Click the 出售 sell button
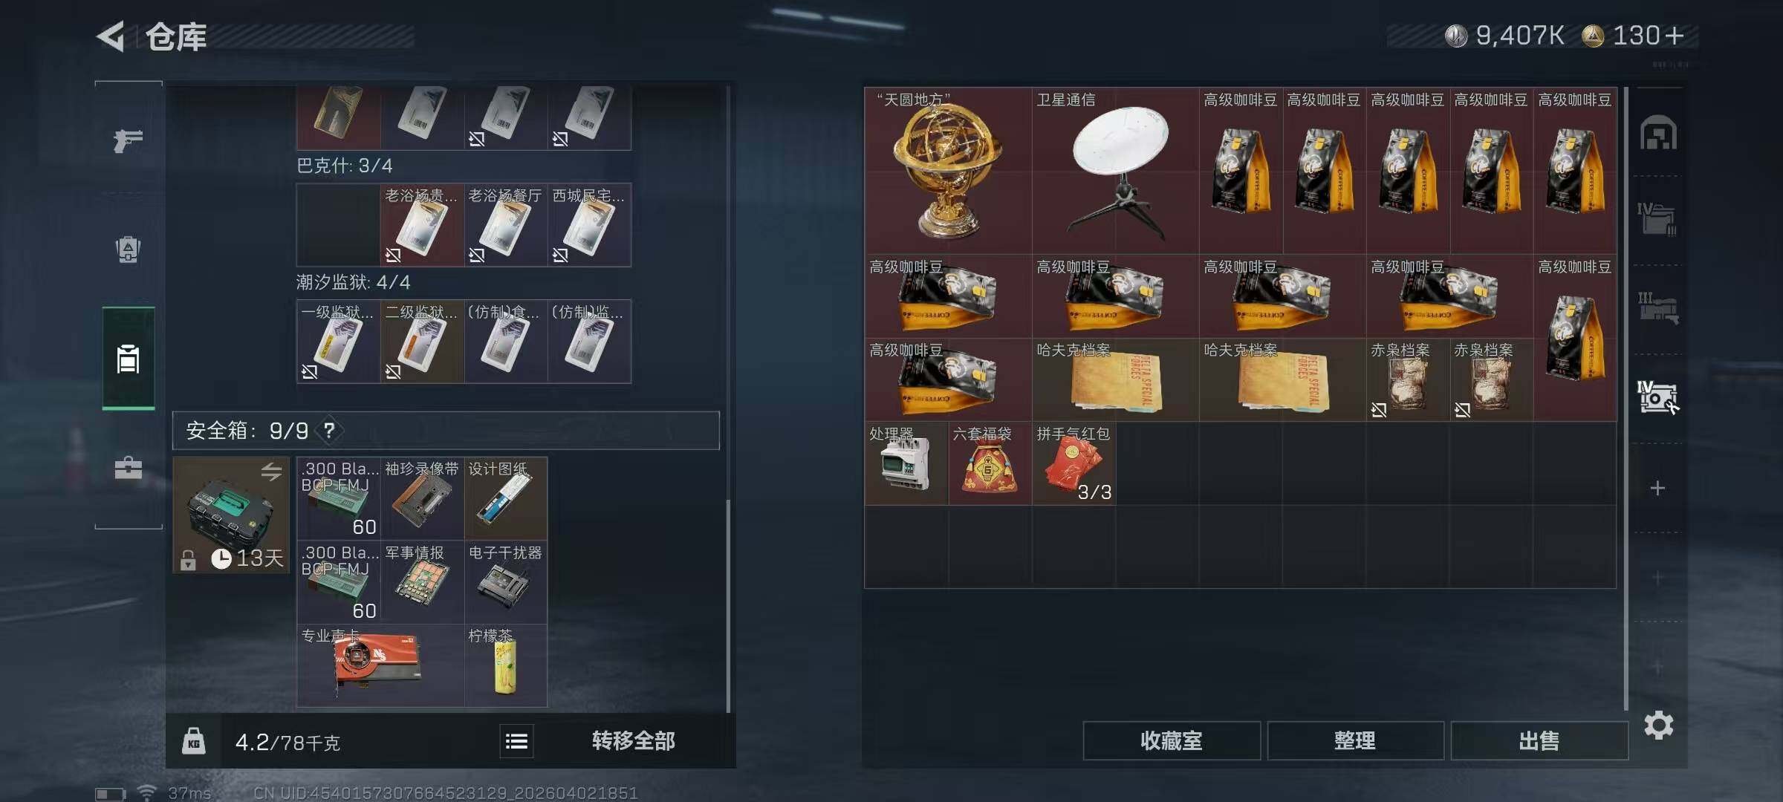 pos(1539,741)
